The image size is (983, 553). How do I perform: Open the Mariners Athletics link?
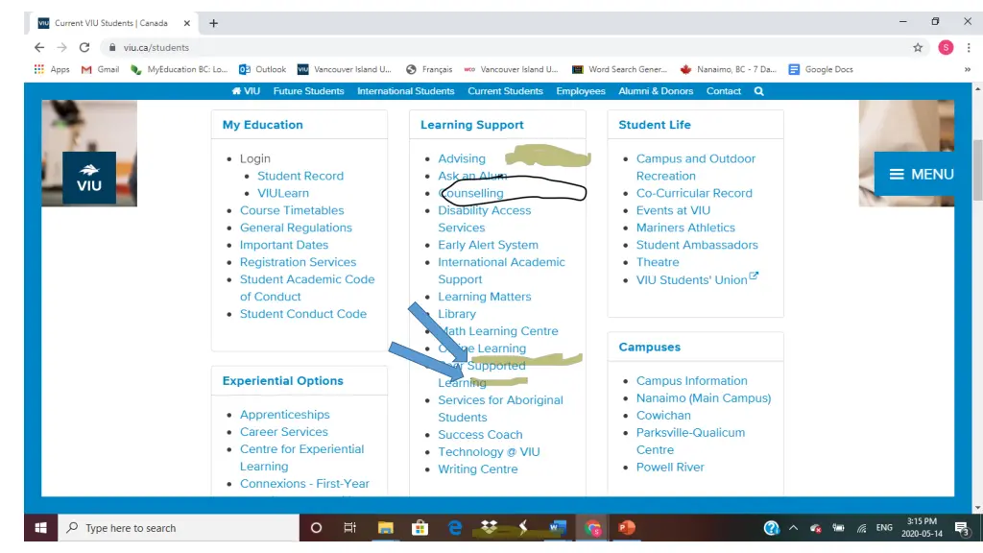(x=685, y=228)
